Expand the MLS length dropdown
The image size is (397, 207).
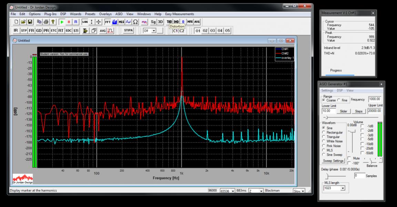[x=343, y=188]
